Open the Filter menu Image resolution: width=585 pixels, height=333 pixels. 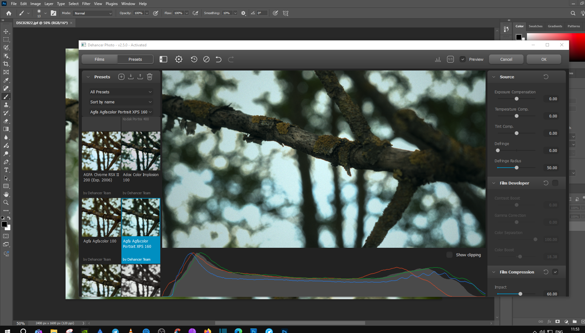pyautogui.click(x=86, y=4)
